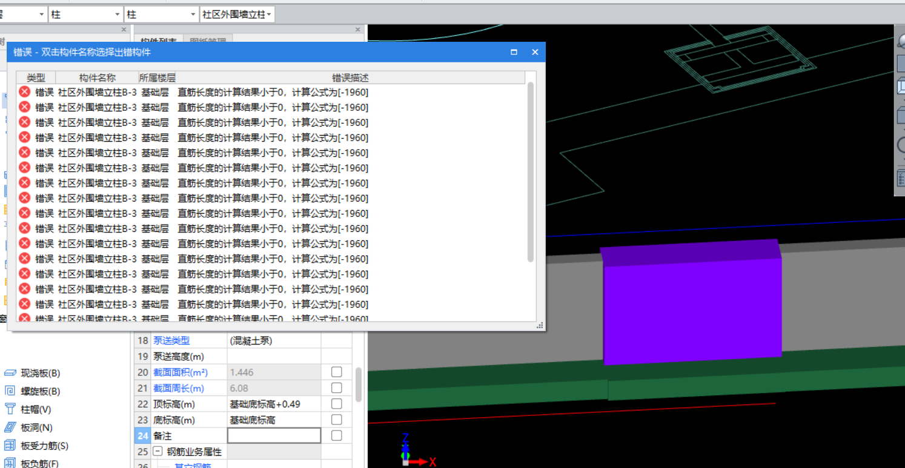This screenshot has height=468, width=905.
Task: Click the (混凝土泵) value cell
Action: pos(274,341)
